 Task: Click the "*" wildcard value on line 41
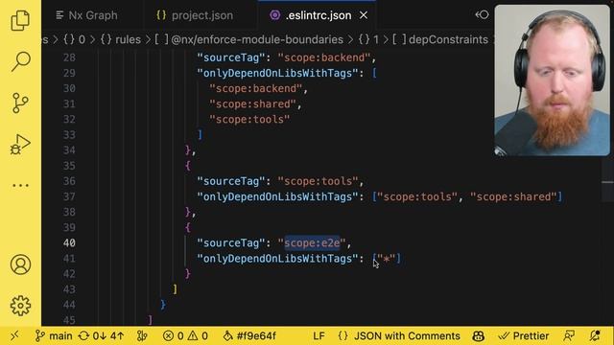coord(387,259)
